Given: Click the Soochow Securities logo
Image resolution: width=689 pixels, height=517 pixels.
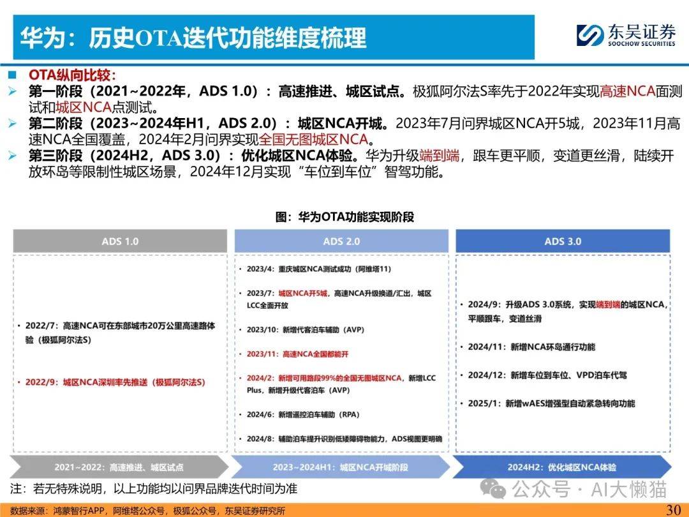Looking at the screenshot, I should (x=626, y=35).
